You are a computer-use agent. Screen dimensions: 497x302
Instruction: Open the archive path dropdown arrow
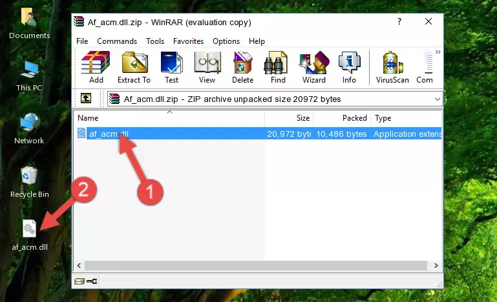(x=438, y=99)
